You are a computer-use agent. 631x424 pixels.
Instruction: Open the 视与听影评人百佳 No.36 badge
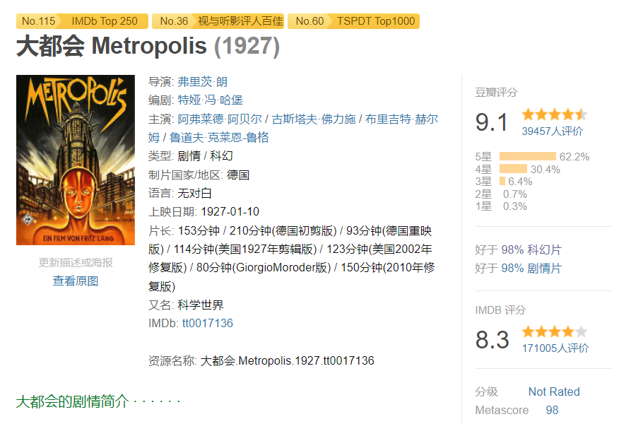(x=218, y=21)
